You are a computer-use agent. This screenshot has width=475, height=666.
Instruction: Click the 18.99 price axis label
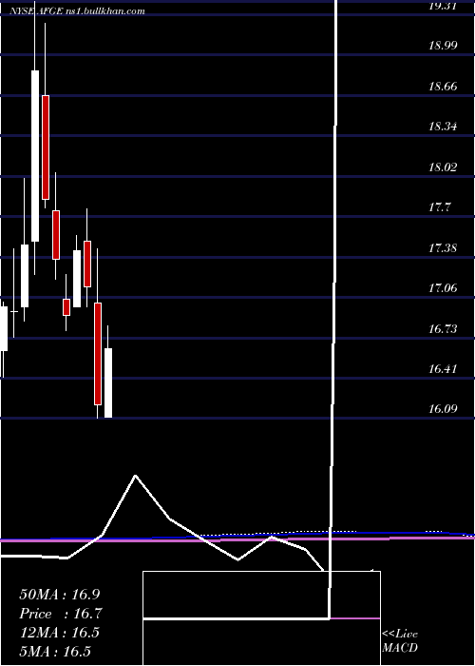(x=444, y=46)
